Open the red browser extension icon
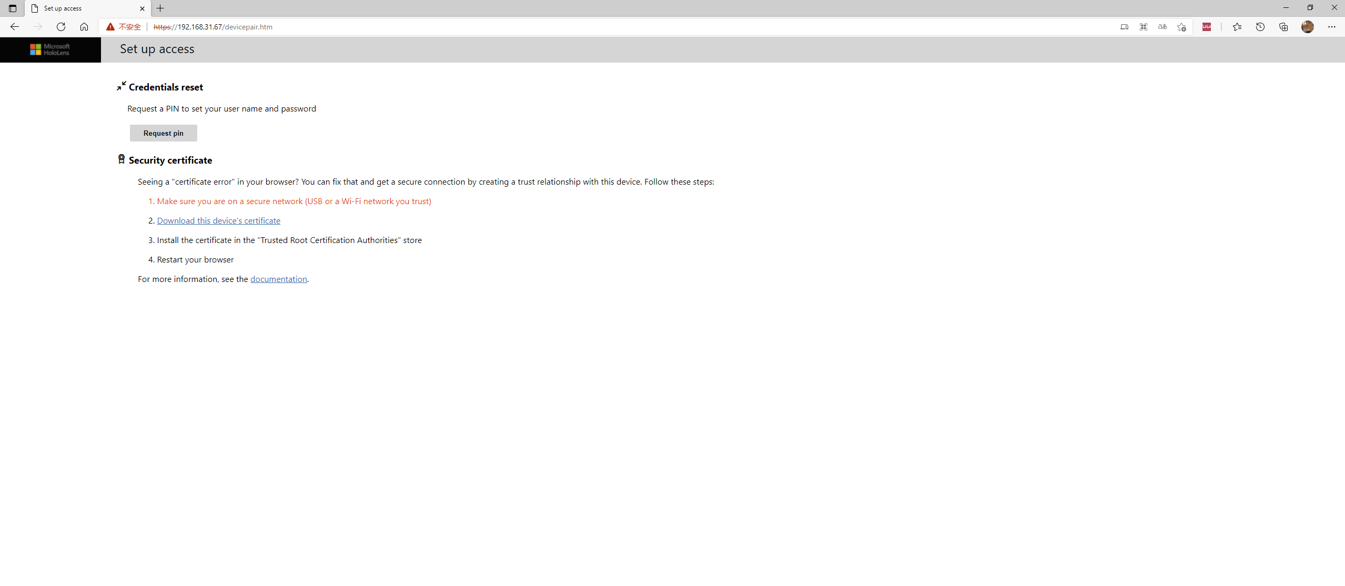This screenshot has width=1345, height=586. 1207,27
